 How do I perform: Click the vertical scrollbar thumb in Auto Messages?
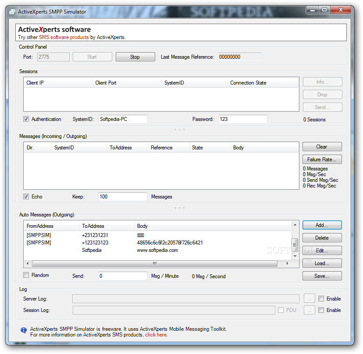[x=295, y=245]
